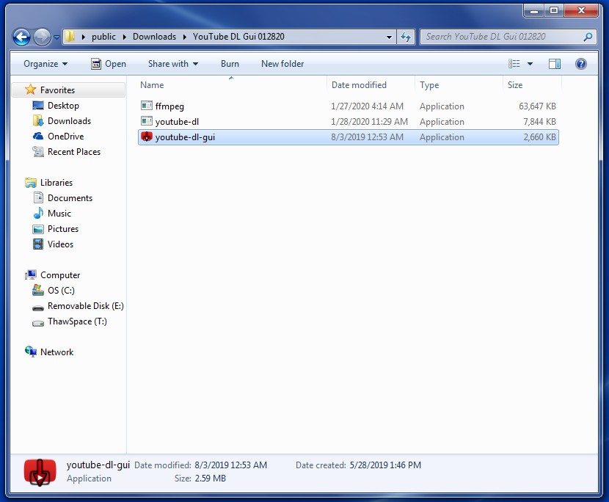Click the Forward navigation arrow
The height and width of the screenshot is (502, 609).
(x=42, y=37)
